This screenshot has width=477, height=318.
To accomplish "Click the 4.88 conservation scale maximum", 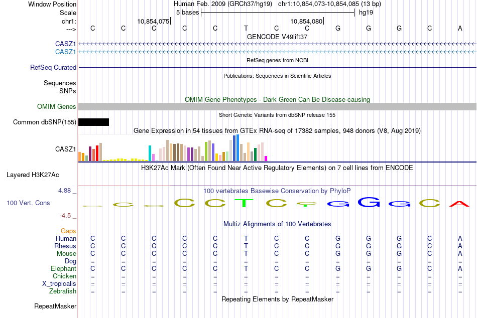I will pos(64,191).
